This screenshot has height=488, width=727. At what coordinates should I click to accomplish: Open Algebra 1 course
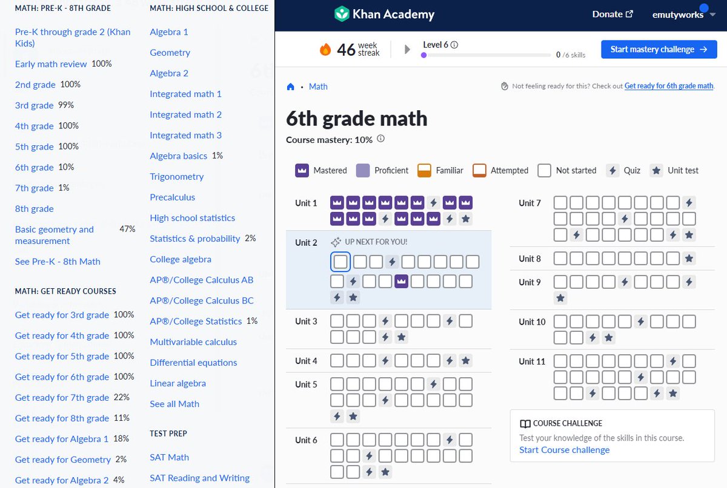(169, 31)
